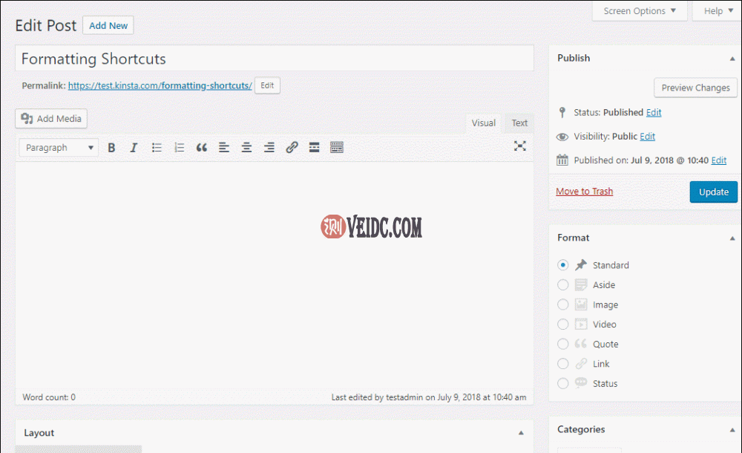Click the visibility eye icon
The width and height of the screenshot is (742, 453).
(562, 137)
